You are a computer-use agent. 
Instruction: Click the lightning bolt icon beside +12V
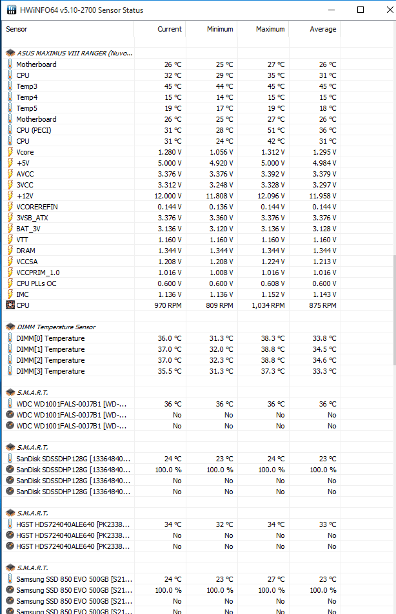coord(10,196)
